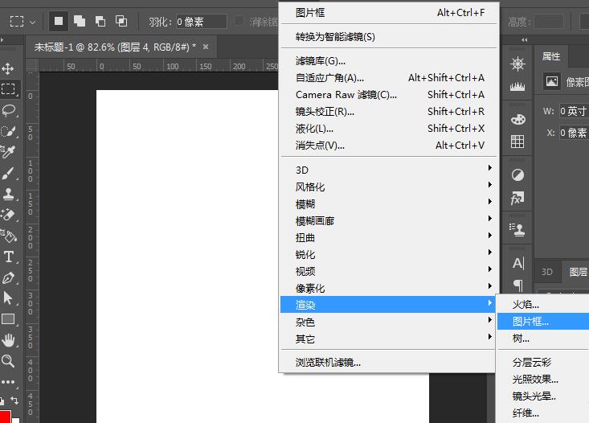
Task: Click 图片框... in the render submenu
Action: click(531, 322)
